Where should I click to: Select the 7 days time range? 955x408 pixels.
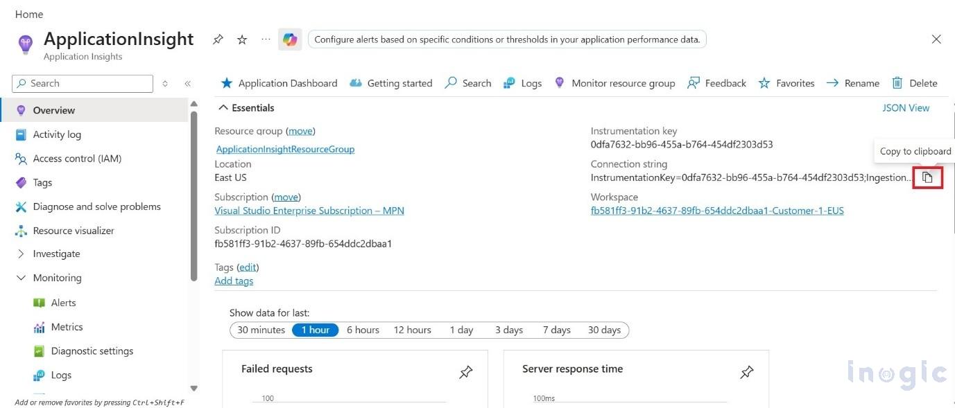[x=556, y=330]
